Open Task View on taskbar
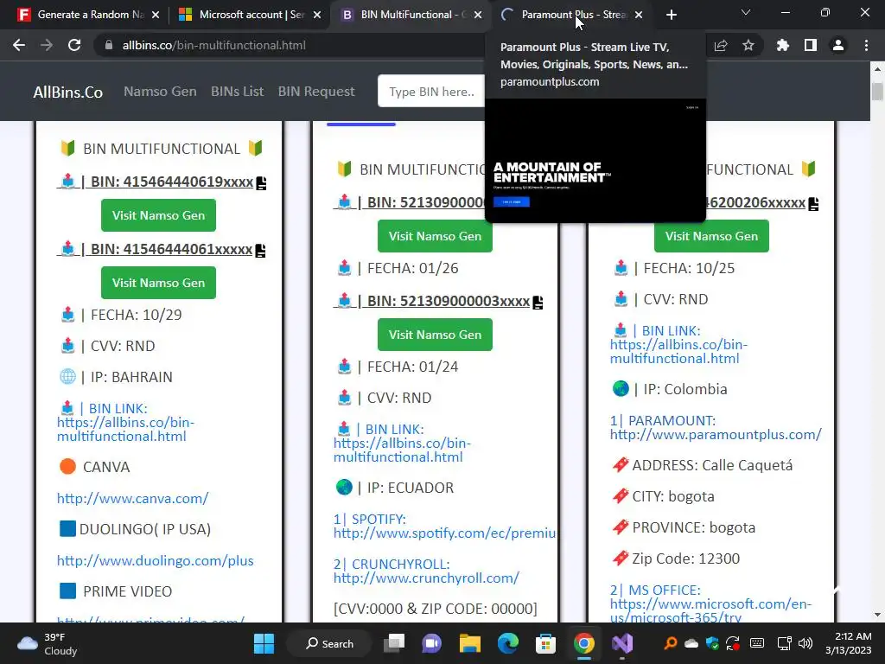The width and height of the screenshot is (885, 664). [x=394, y=643]
